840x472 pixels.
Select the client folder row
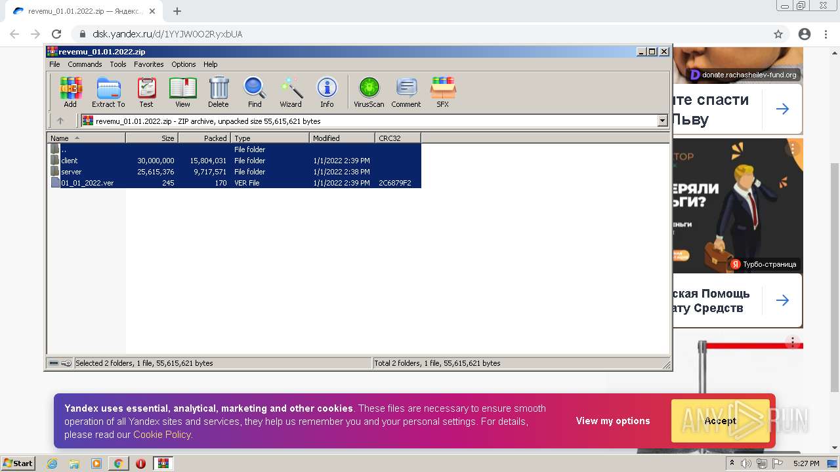(234, 161)
